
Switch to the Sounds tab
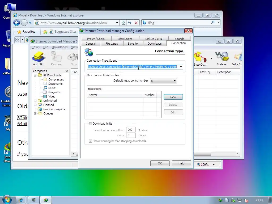pyautogui.click(x=179, y=39)
